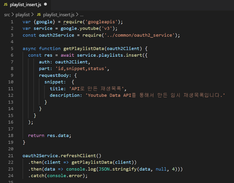Image resolution: width=234 pixels, height=183 pixels.
Task: Open the playlist breadcrumb folder
Action: (23, 15)
